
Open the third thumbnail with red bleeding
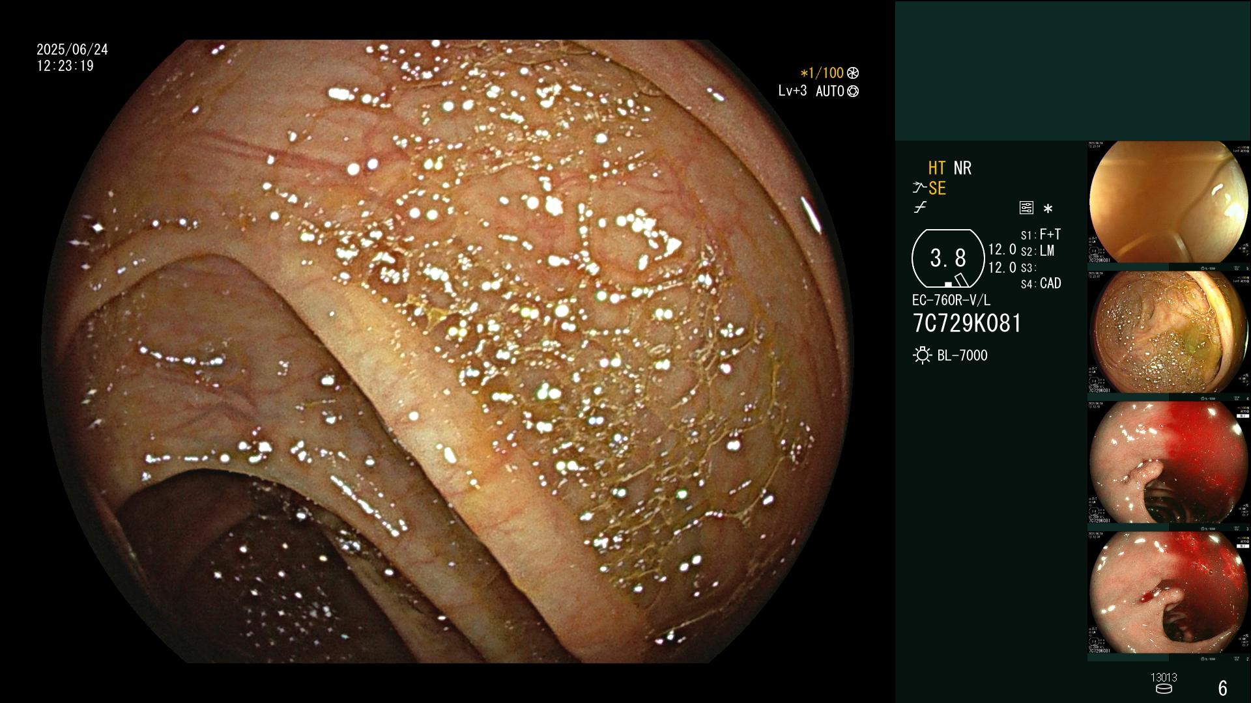point(1169,463)
